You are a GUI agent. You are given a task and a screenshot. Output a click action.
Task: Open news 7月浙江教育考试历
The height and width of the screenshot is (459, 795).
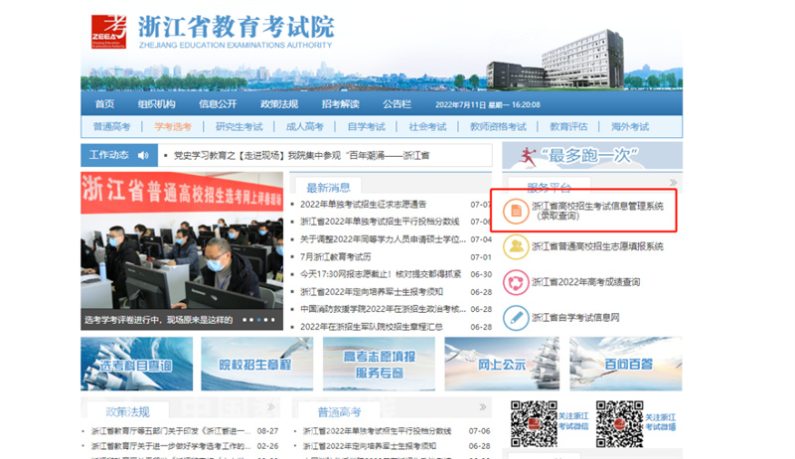click(x=335, y=257)
